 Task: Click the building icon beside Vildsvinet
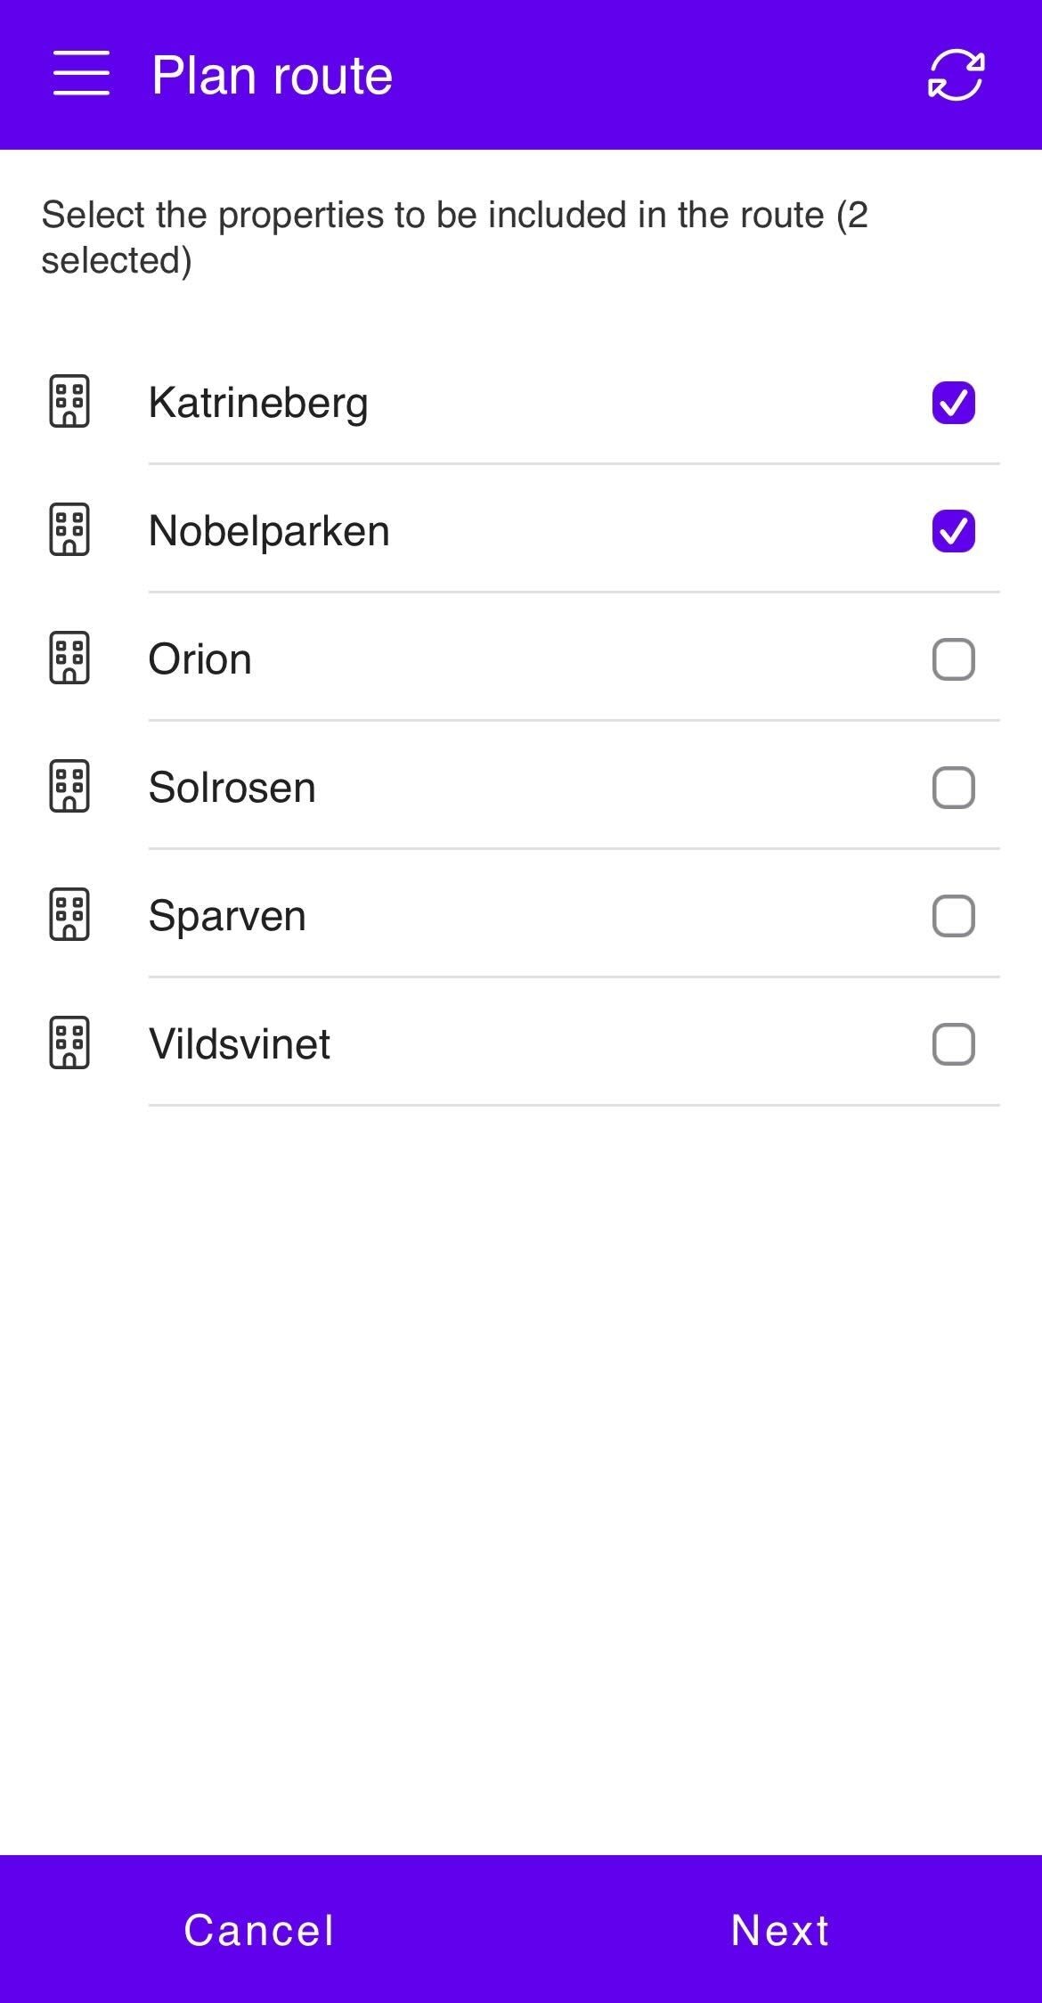69,1043
